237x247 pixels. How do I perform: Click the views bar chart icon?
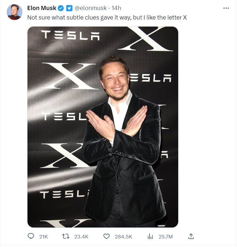pyautogui.click(x=150, y=236)
